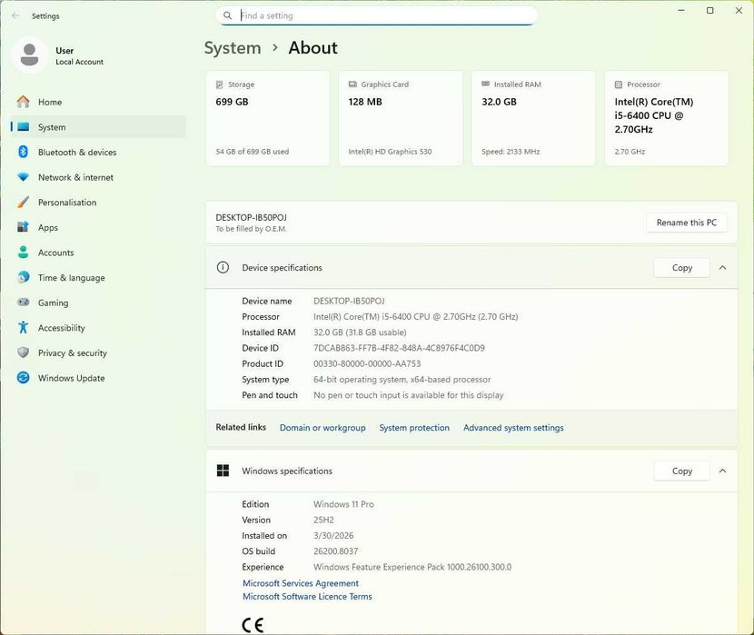Click the Gaming controller icon
Screen dimensions: 754x635
coord(23,303)
